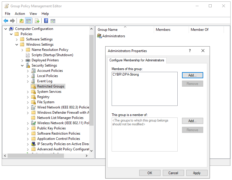Toggle Show/Hide Console Tree icon
Viewport: 232px width, 180px height.
(28, 21)
